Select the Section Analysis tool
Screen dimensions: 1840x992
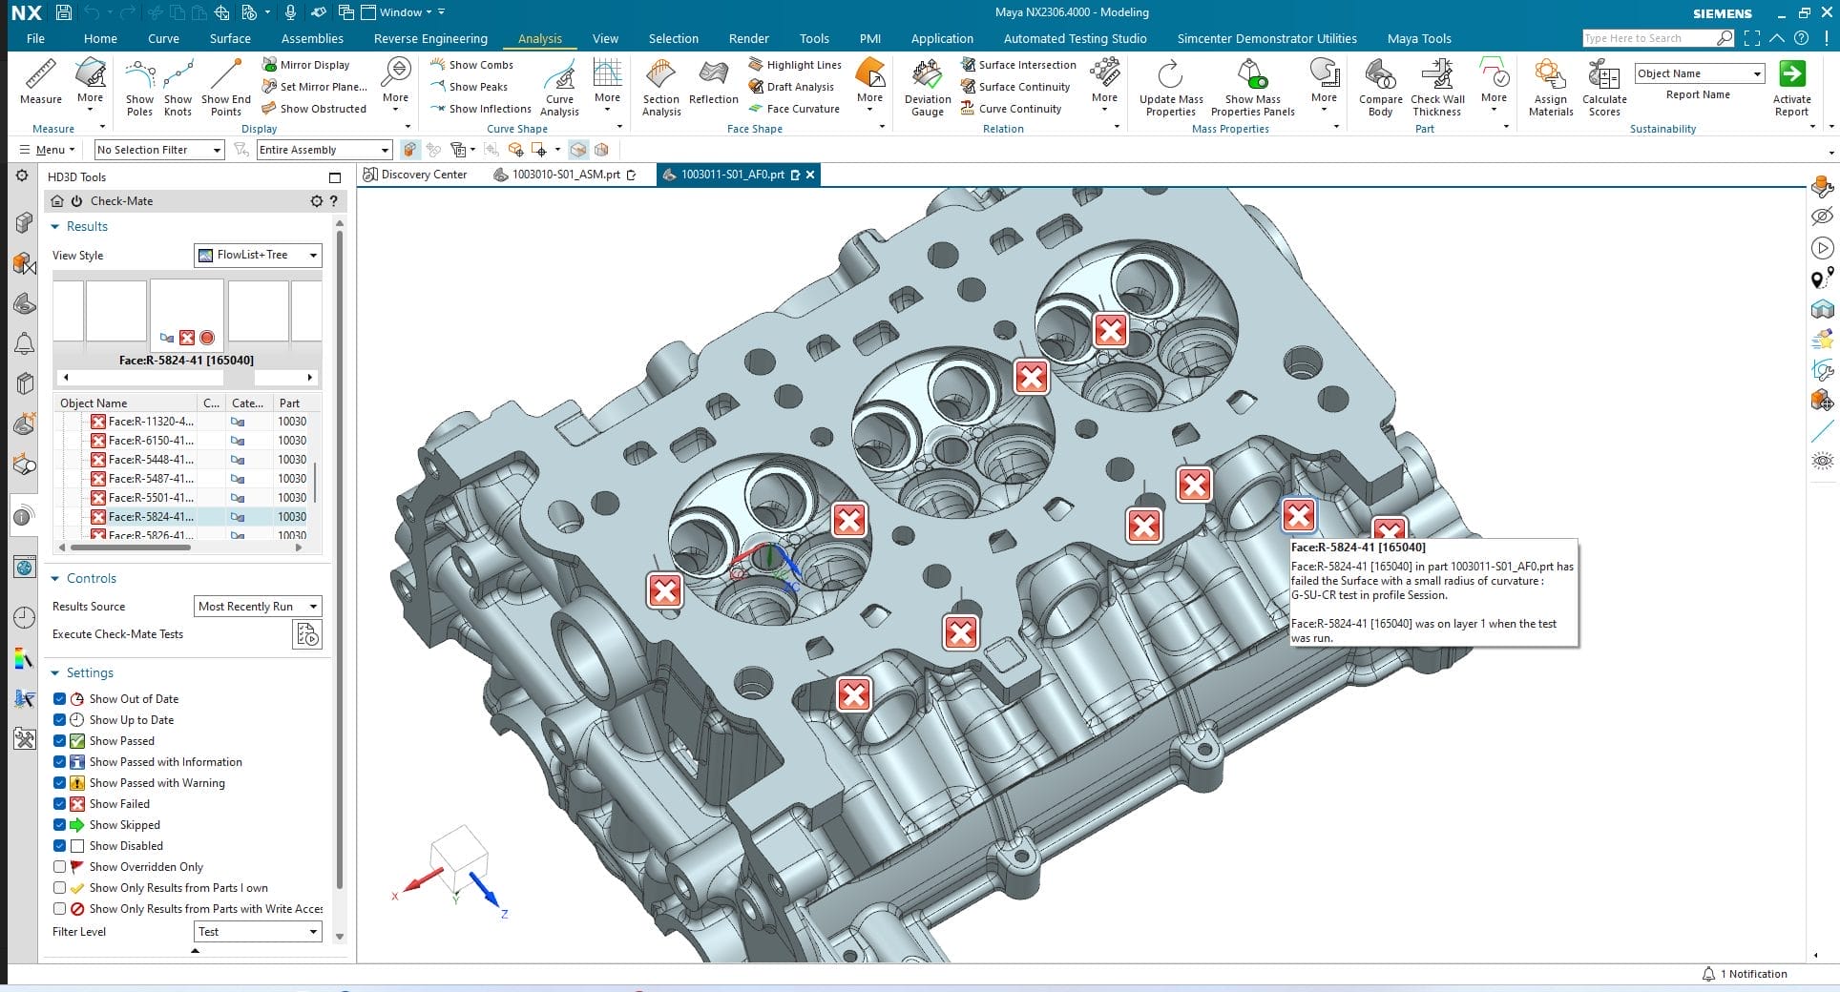pyautogui.click(x=659, y=86)
